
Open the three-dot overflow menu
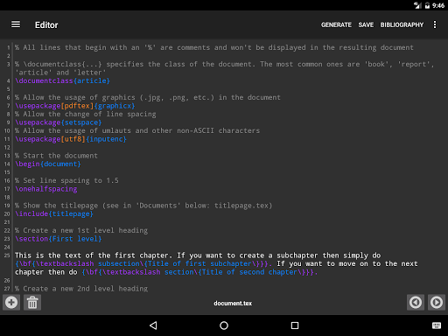(x=435, y=24)
